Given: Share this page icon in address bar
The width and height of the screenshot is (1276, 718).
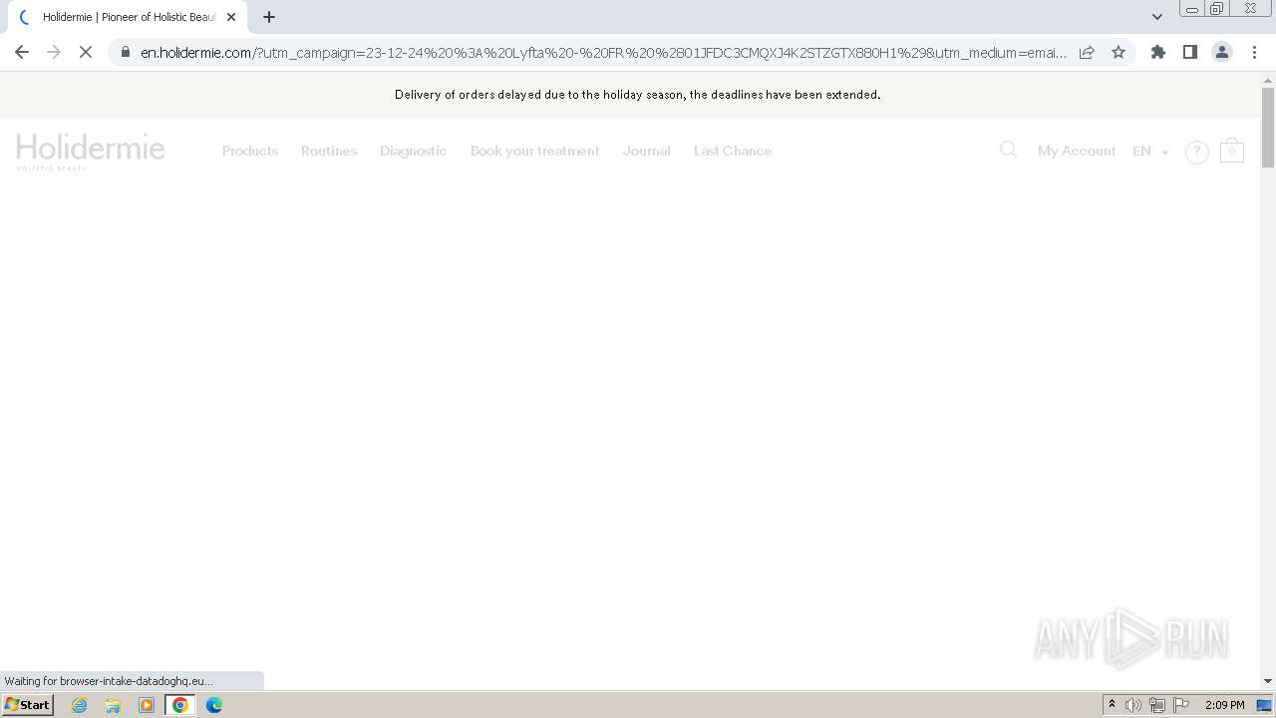Looking at the screenshot, I should [1087, 52].
